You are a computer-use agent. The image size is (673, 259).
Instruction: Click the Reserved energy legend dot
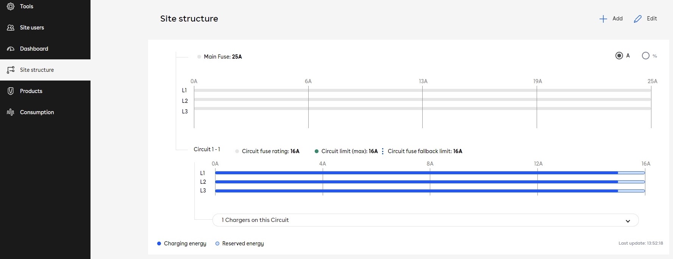click(x=217, y=243)
